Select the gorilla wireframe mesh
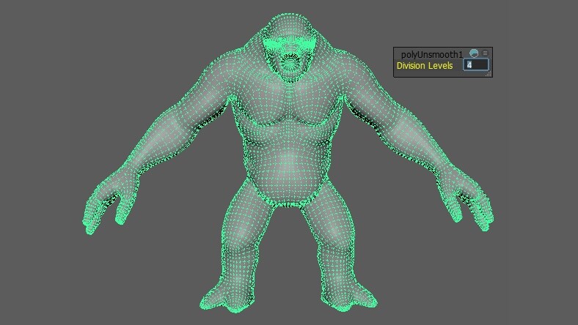The height and width of the screenshot is (325, 578). pos(288,162)
